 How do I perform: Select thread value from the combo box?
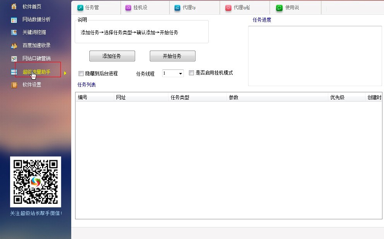click(170, 73)
